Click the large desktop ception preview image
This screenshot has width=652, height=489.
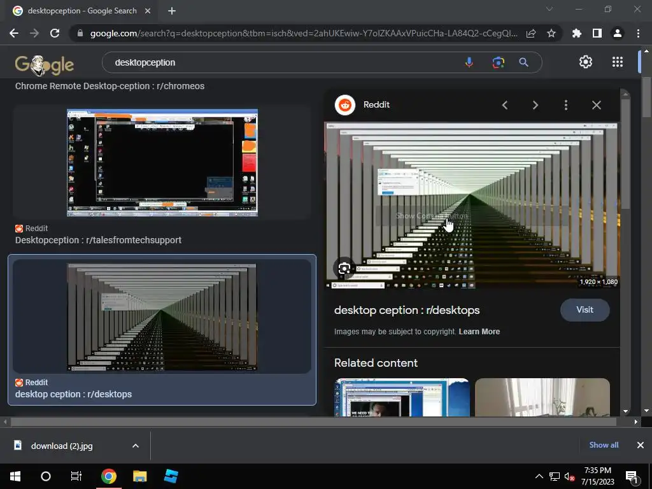coord(472,206)
